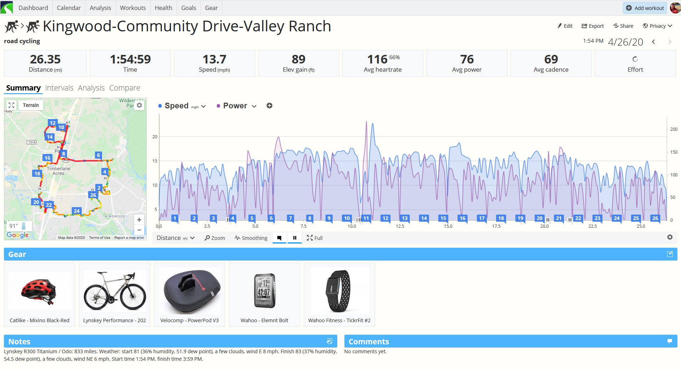The height and width of the screenshot is (370, 681).
Task: Expand the map to fullscreen
Action: (x=11, y=105)
